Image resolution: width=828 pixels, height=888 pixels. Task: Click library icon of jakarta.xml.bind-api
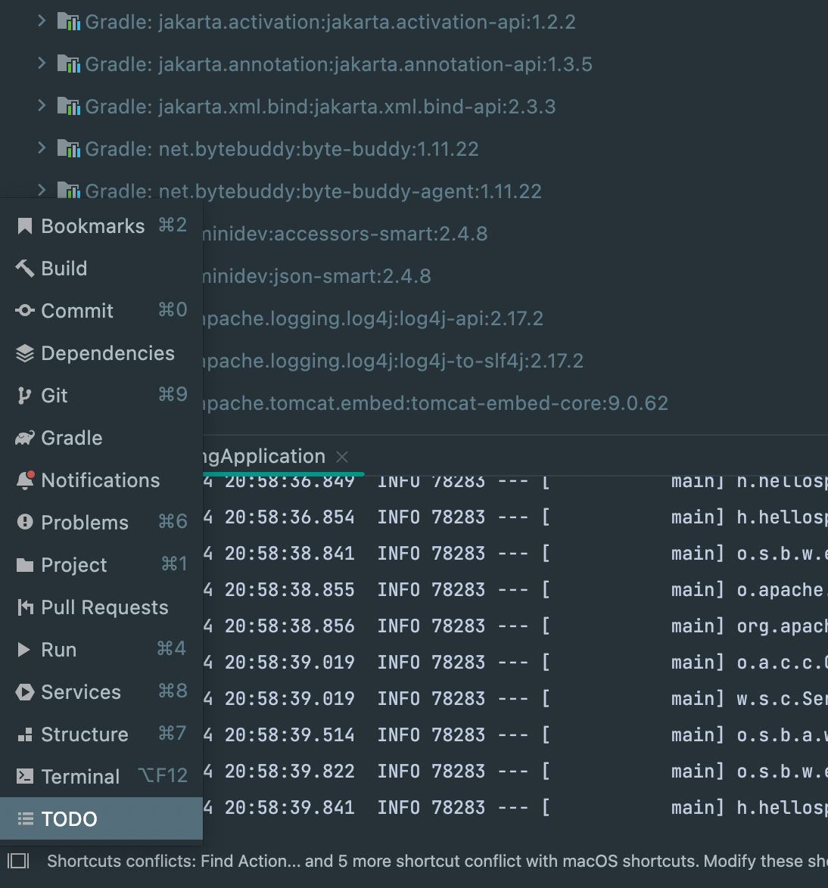69,107
